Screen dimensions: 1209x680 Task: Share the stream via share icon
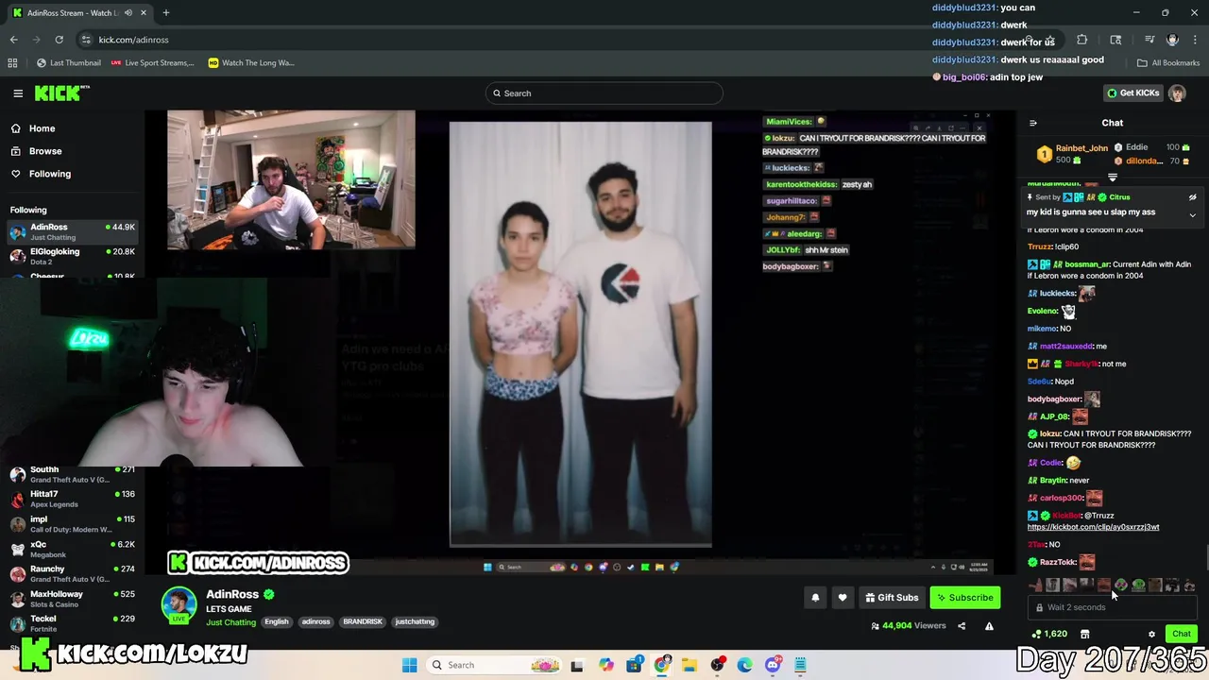(x=962, y=625)
